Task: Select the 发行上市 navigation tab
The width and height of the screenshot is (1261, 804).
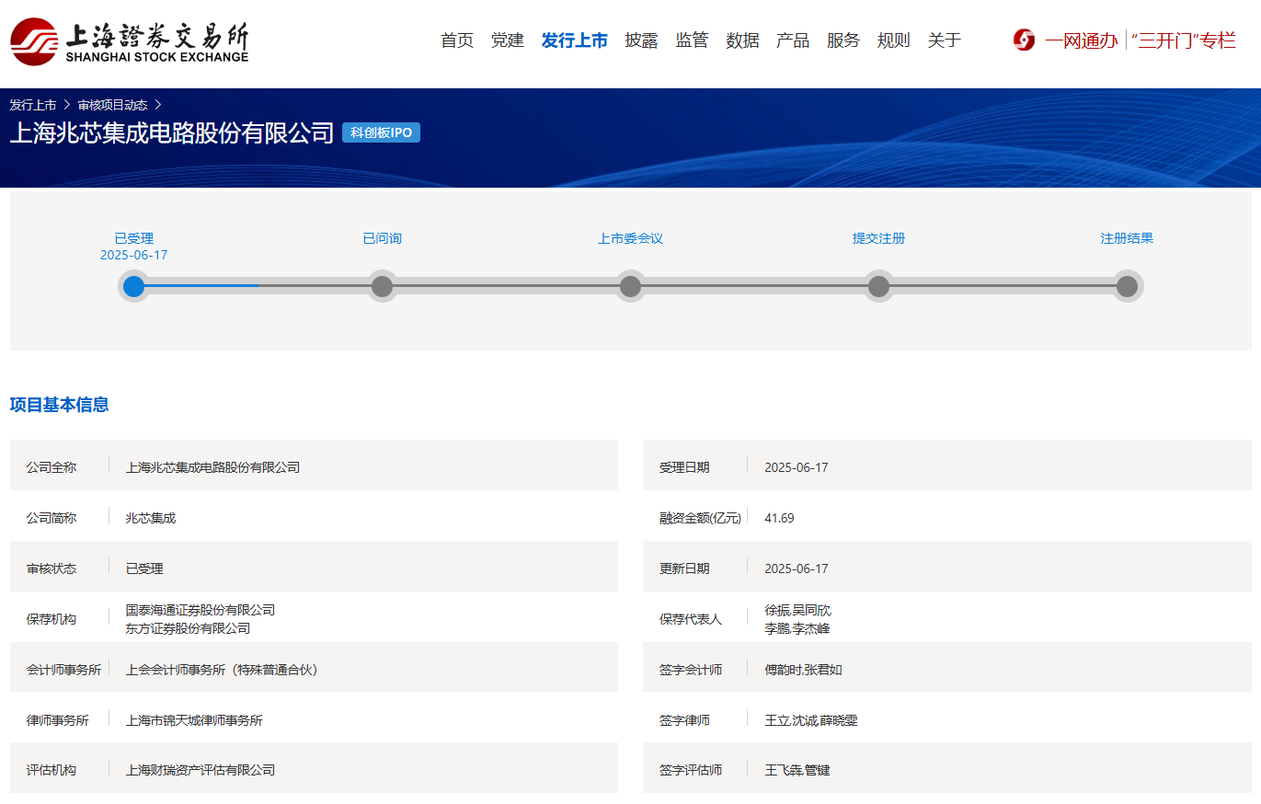Action: click(574, 40)
